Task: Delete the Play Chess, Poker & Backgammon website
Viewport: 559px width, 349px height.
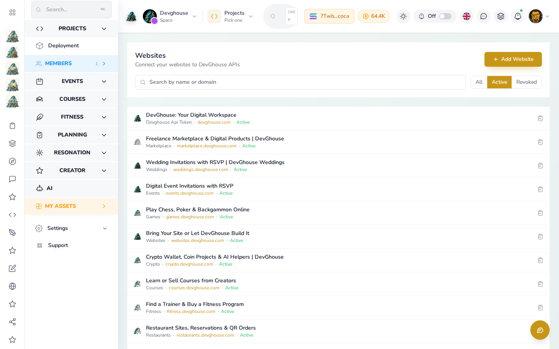Action: tap(540, 213)
